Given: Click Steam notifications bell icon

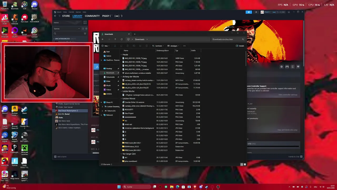Looking at the screenshot, I should click(x=256, y=12).
